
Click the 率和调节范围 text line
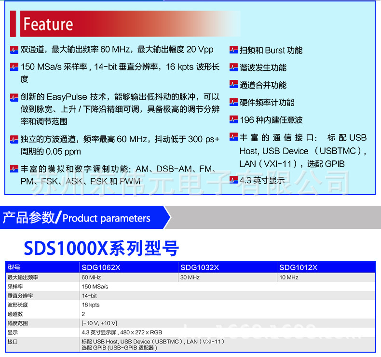click(44, 121)
